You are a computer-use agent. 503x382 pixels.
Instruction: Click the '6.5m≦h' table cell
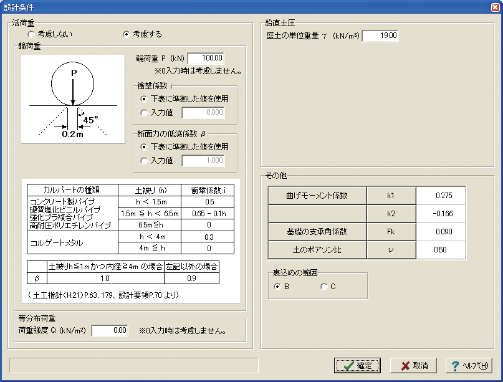click(x=150, y=225)
